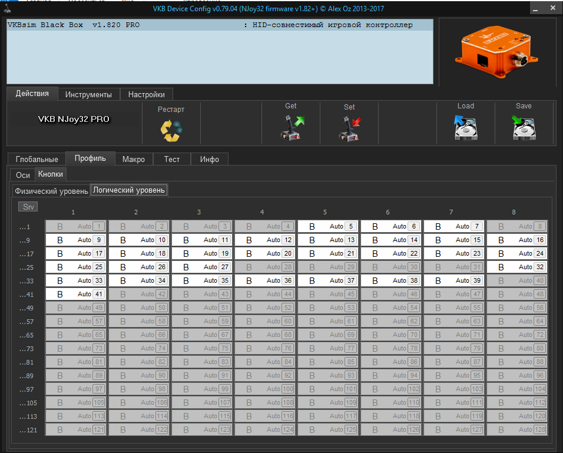Open the Физический уровень tab
The width and height of the screenshot is (563, 453).
(51, 191)
